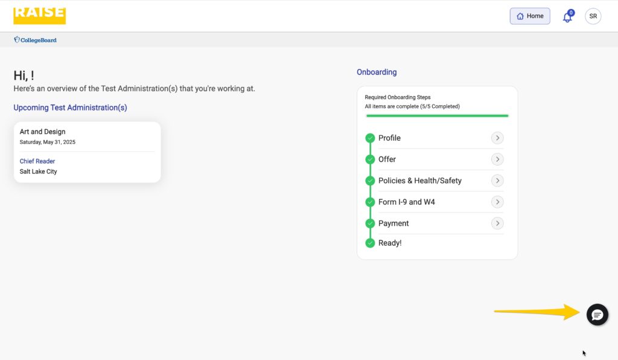The width and height of the screenshot is (618, 360).
Task: Expand the Payment step chevron
Action: 497,223
